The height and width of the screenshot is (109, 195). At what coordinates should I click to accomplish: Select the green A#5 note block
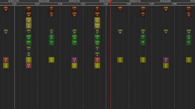(29, 43)
